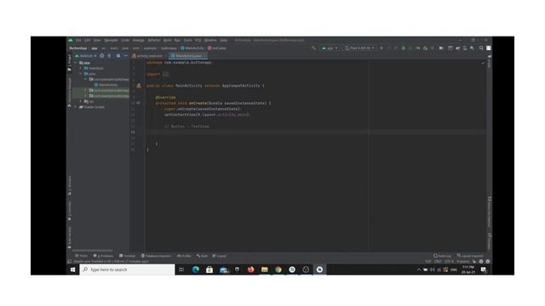Expand the folded import statement
Viewport: 545px width, 306px height.
pos(166,74)
